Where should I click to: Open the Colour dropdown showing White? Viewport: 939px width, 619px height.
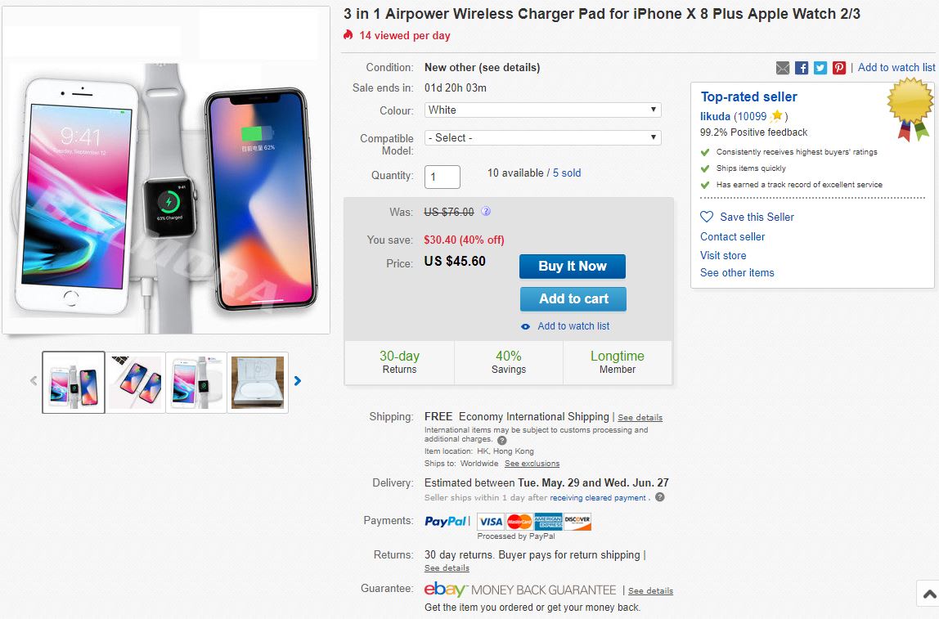542,110
